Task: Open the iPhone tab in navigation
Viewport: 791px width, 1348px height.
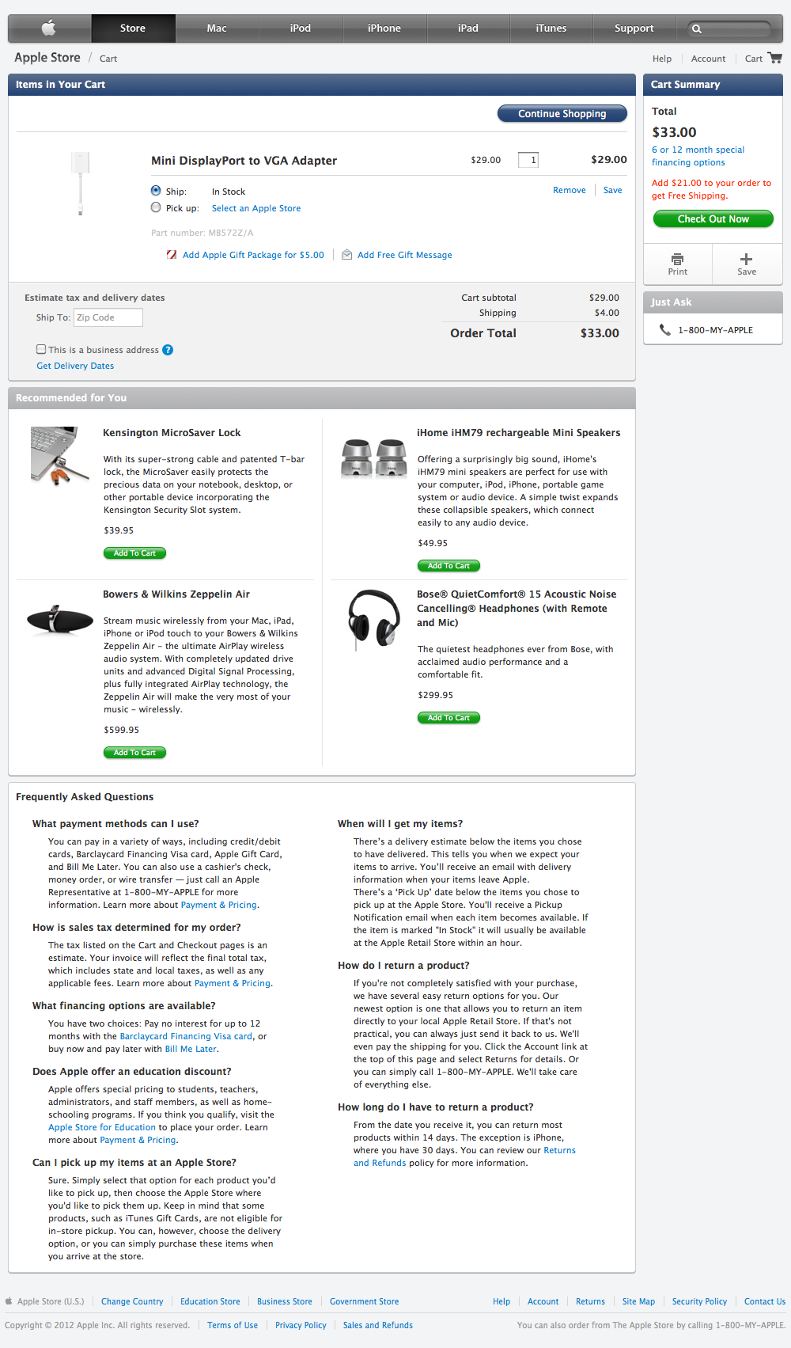Action: (384, 28)
